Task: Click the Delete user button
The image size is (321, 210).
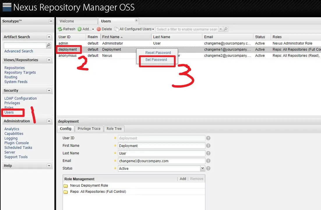Action: [x=104, y=29]
